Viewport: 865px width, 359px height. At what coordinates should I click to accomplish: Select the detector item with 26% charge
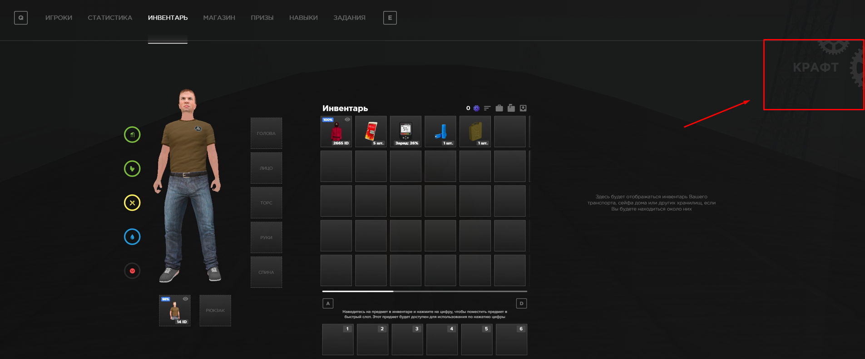pos(406,132)
